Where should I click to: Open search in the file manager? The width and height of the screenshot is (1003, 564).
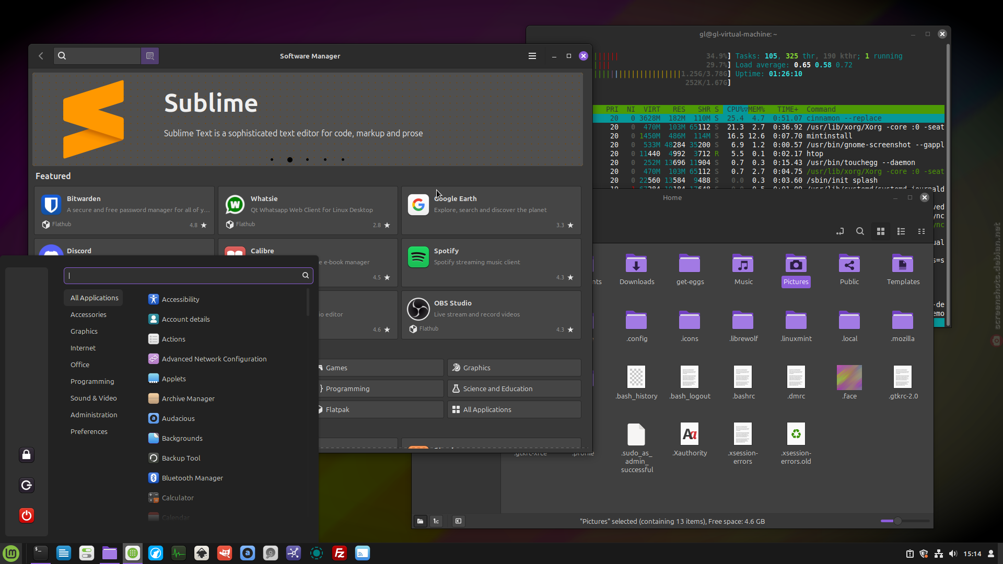(x=860, y=231)
